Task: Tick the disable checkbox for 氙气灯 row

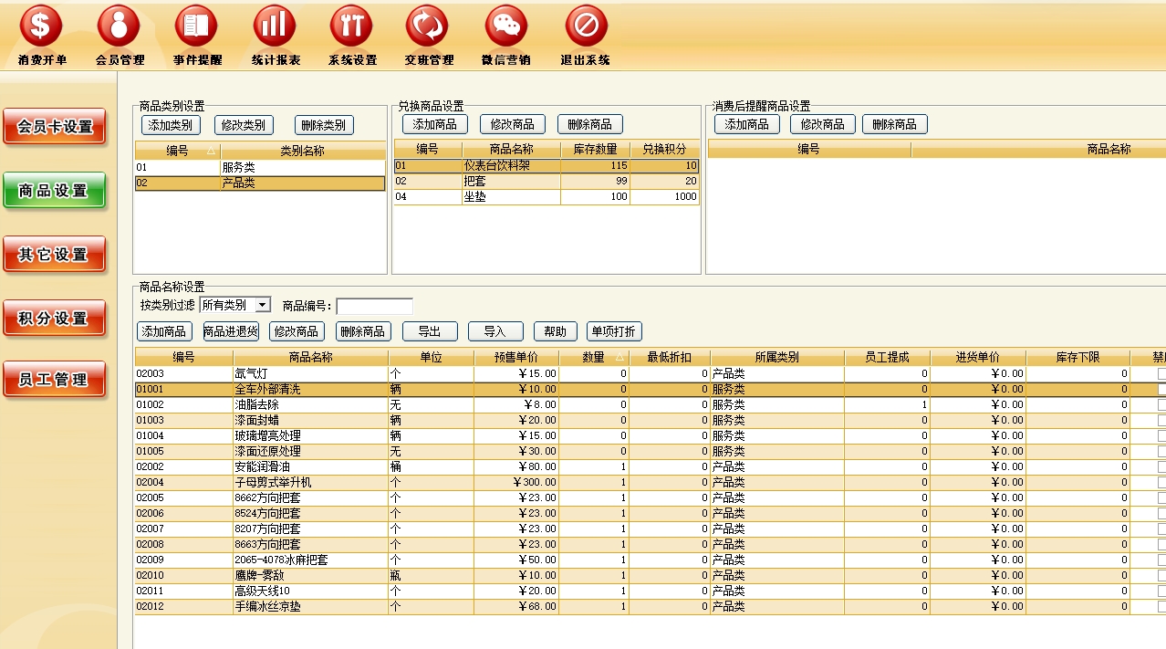Action: click(1161, 373)
